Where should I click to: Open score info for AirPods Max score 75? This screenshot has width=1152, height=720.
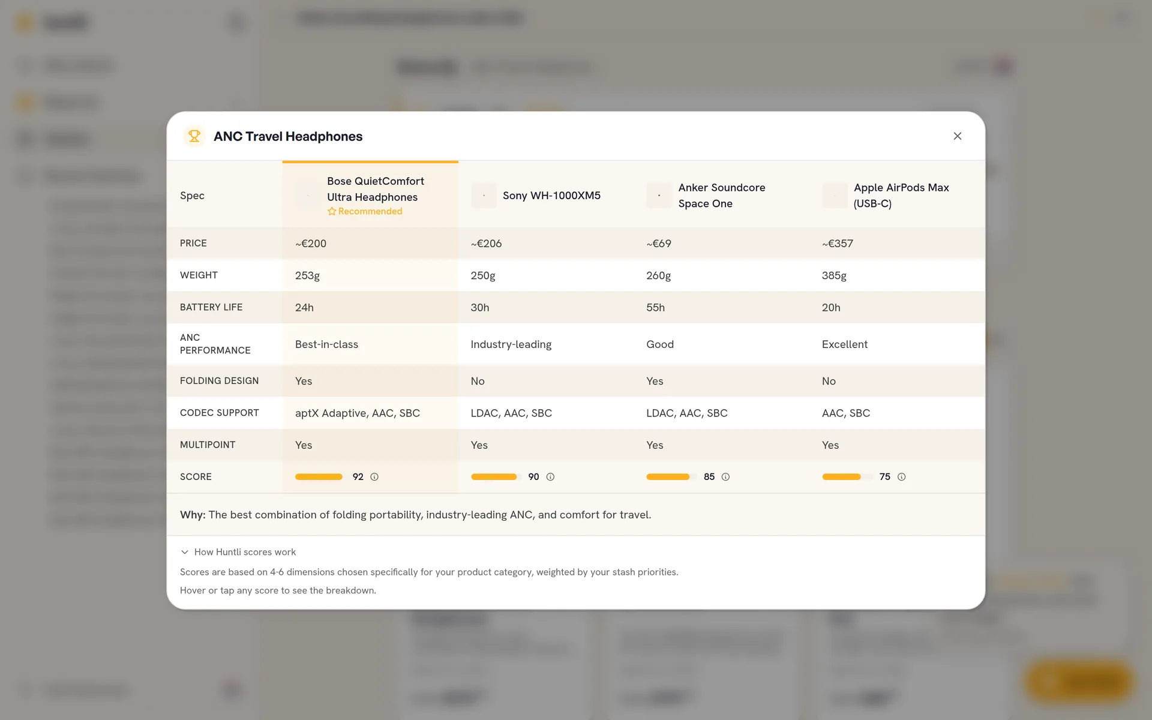(x=901, y=477)
